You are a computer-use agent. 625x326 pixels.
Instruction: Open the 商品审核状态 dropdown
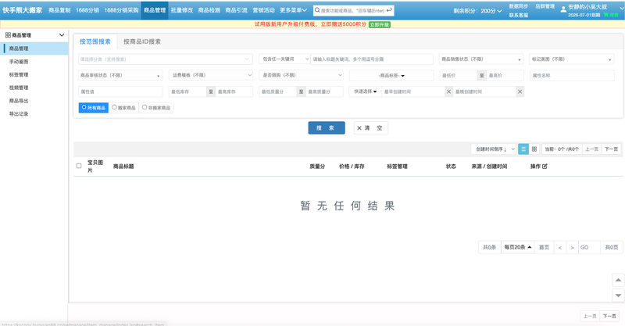click(120, 75)
